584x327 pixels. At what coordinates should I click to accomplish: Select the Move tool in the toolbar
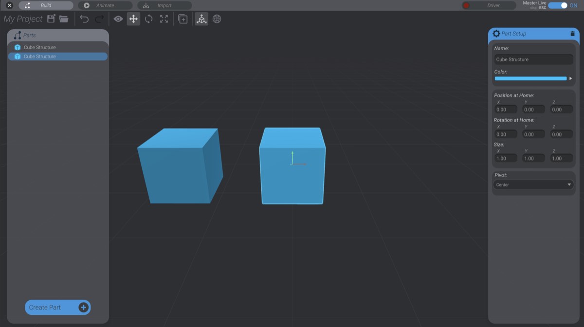[x=133, y=18]
